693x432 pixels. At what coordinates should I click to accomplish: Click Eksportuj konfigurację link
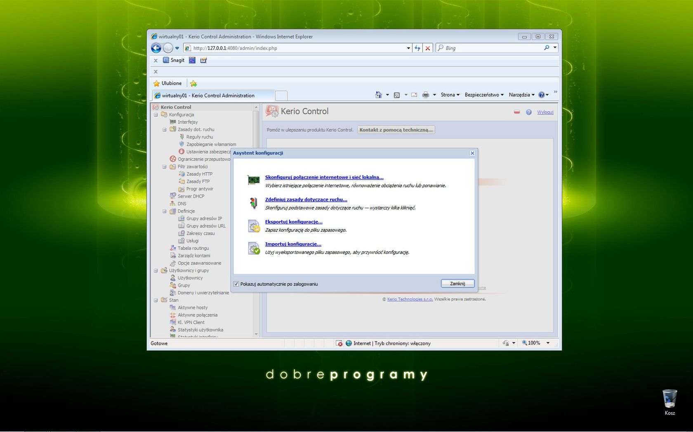(x=294, y=222)
